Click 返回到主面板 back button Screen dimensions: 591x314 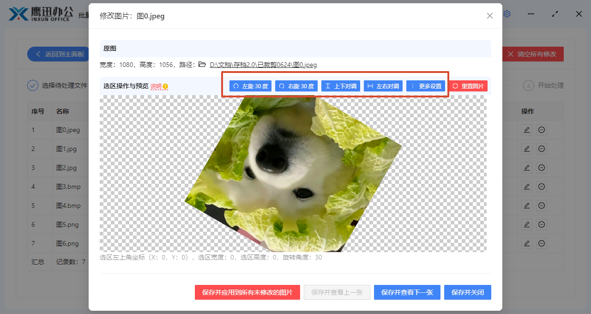pos(60,54)
